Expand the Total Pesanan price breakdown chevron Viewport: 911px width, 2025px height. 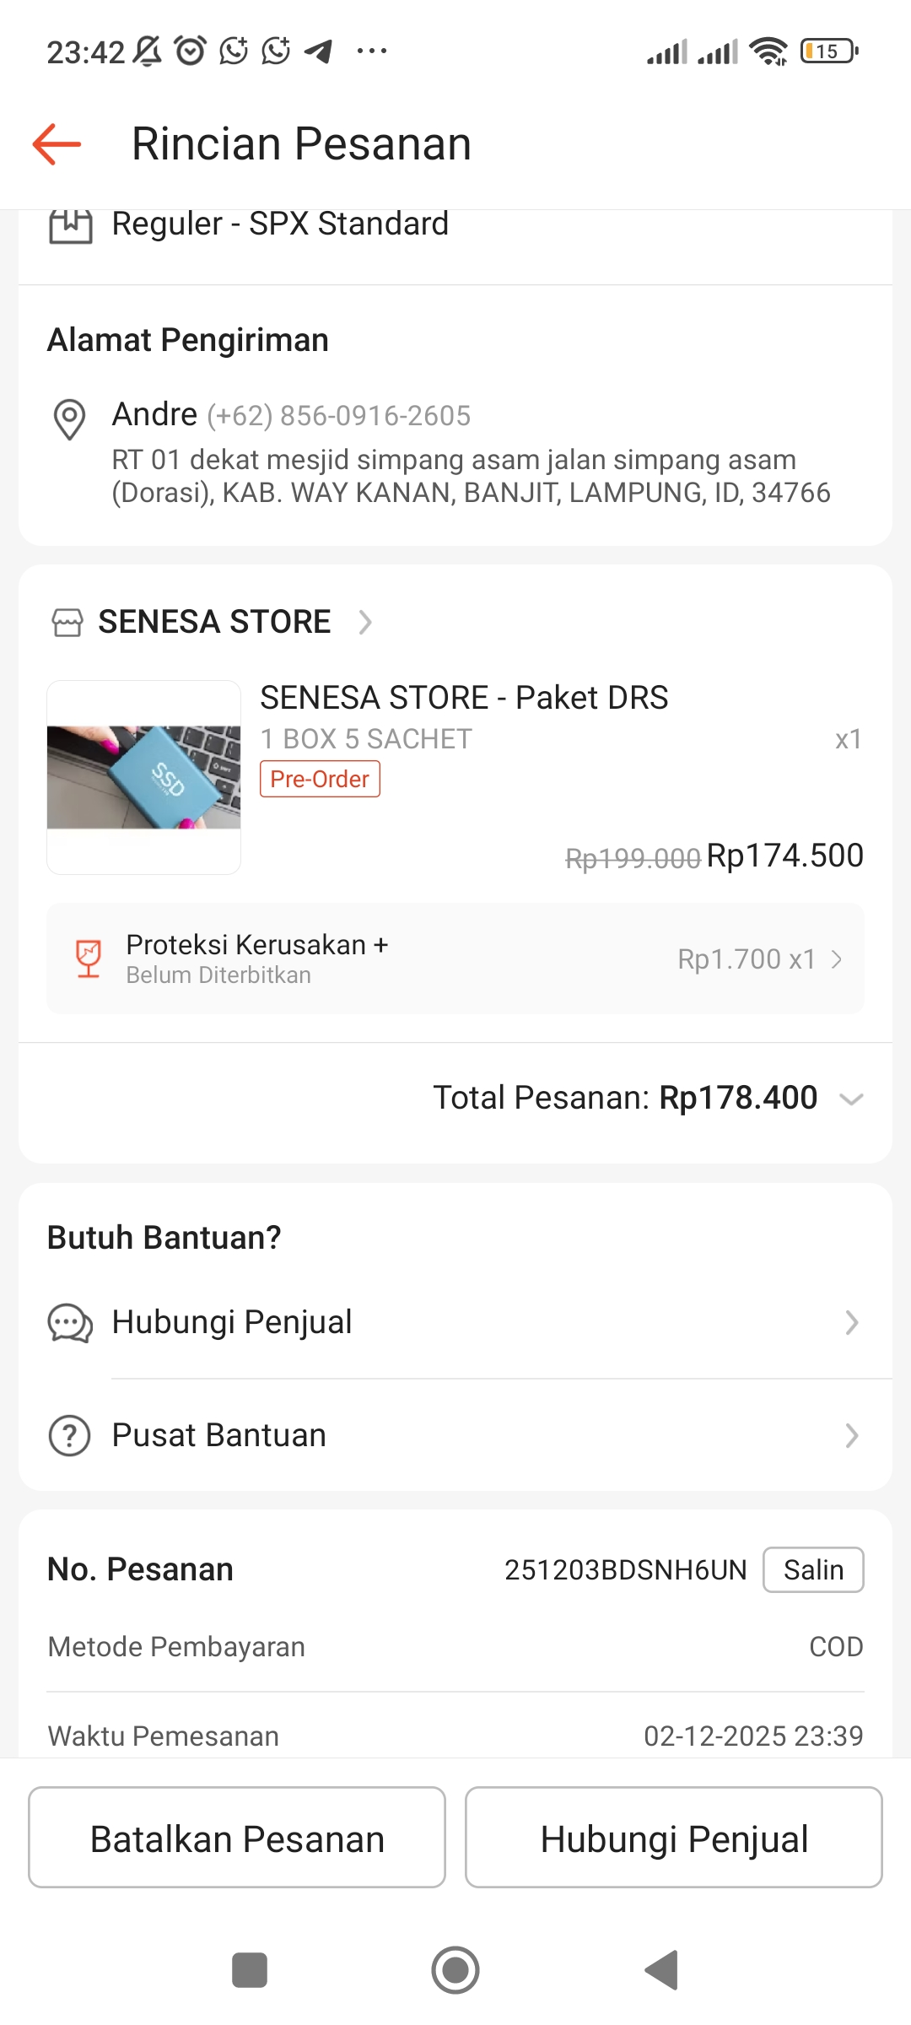(851, 1099)
